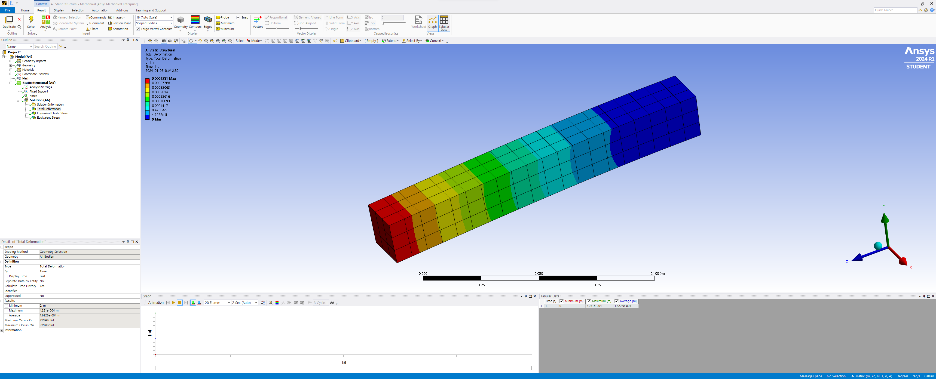Click in the Search Outline field

45,47
